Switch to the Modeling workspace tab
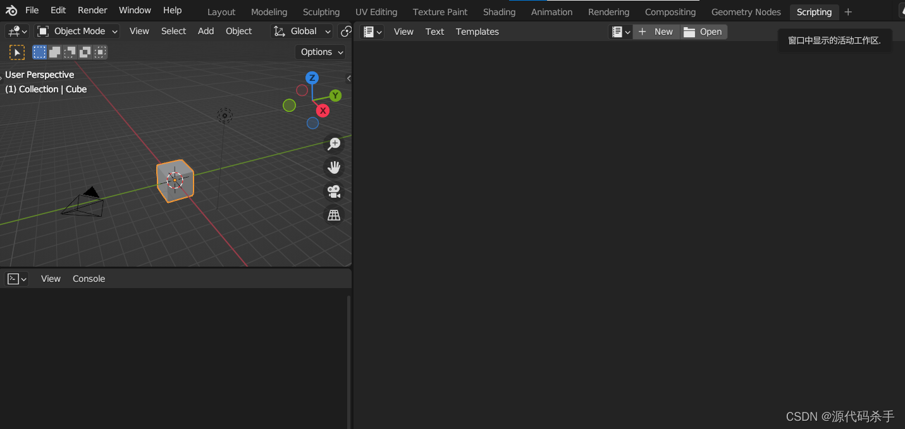The image size is (905, 429). pos(269,12)
